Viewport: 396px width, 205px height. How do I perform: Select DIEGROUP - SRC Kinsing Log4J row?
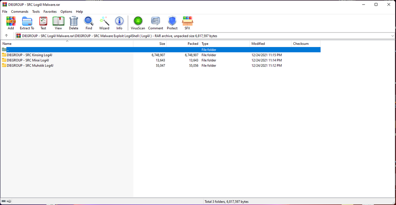(x=161, y=55)
